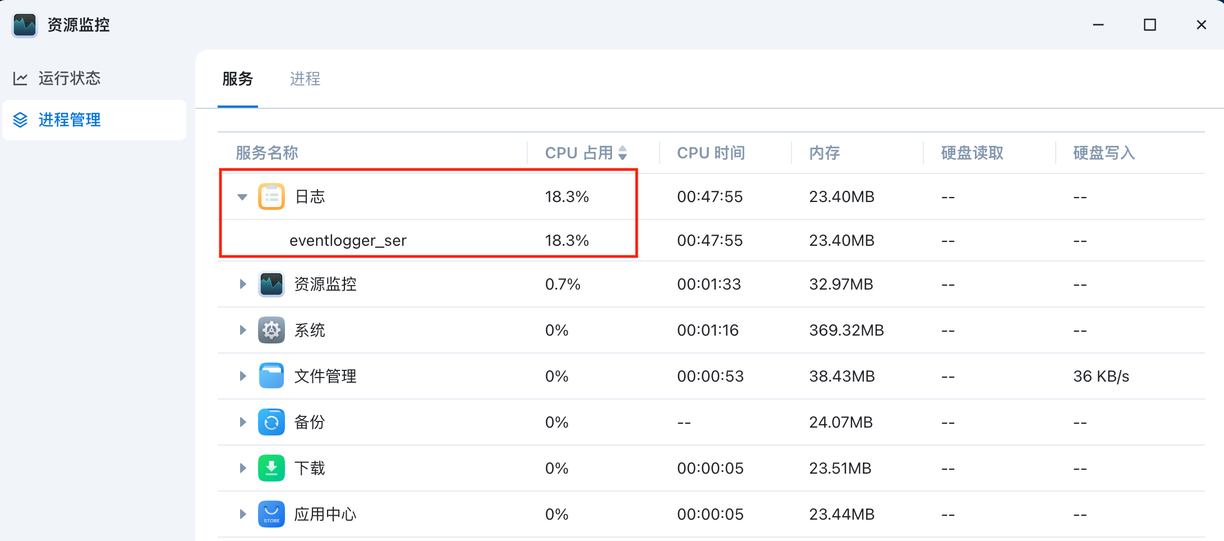Click the 日志 service name
The image size is (1224, 541).
310,196
